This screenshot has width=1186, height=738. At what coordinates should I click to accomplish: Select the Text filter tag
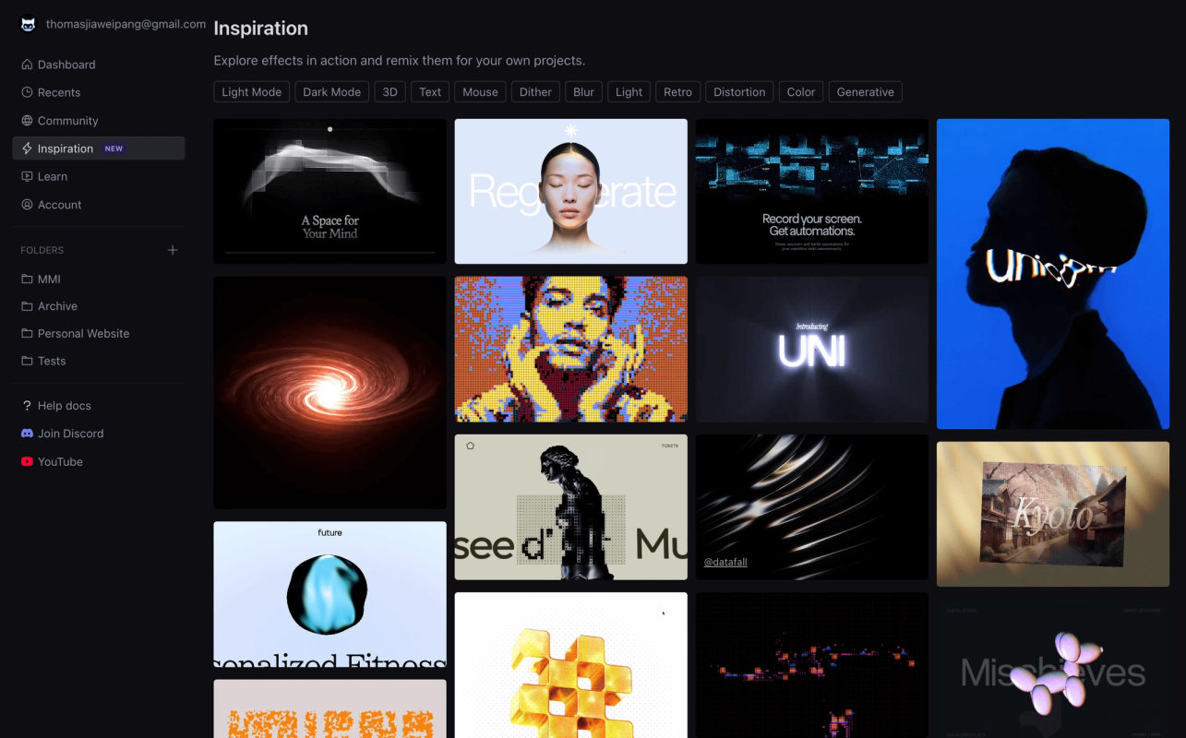pos(430,92)
